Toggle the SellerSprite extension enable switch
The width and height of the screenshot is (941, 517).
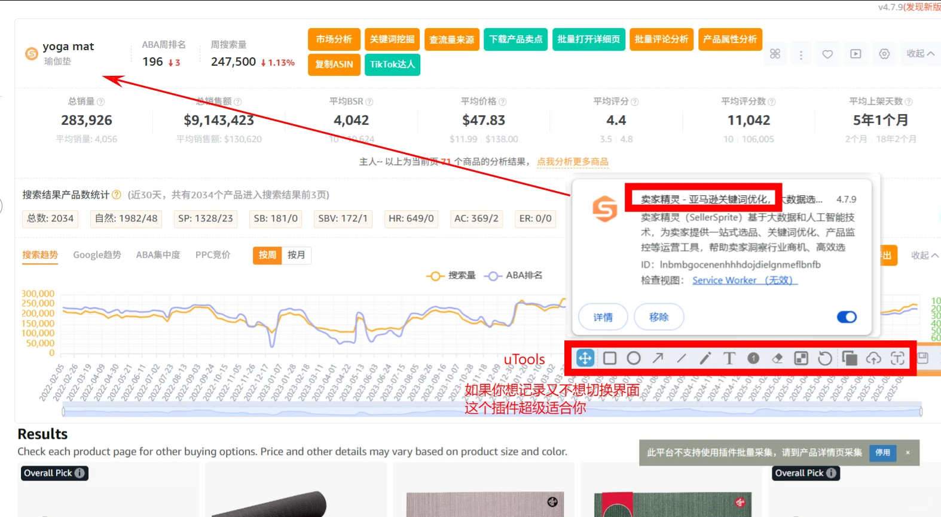click(847, 317)
